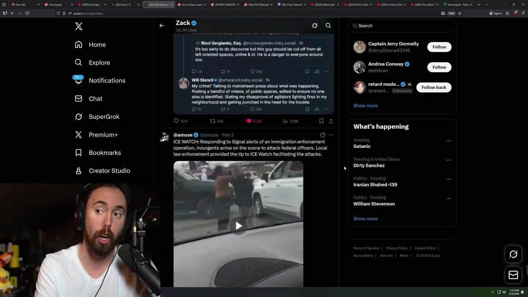528x297 pixels.
Task: Reply to the post with 104 replies
Action: (180, 121)
